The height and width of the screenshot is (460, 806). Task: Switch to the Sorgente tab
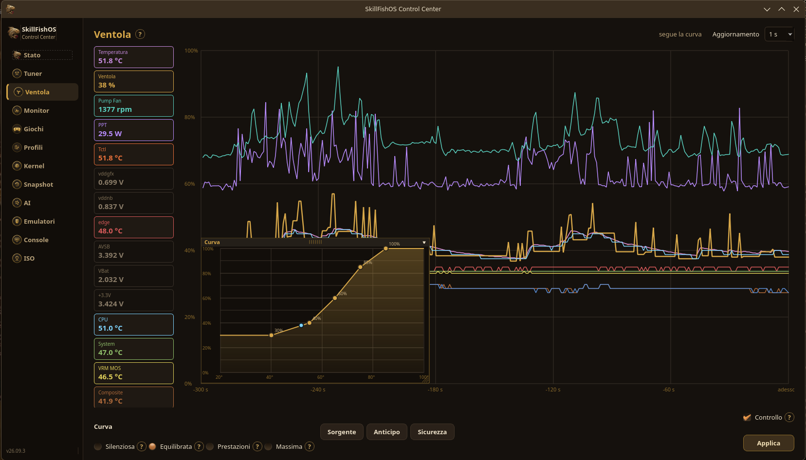pyautogui.click(x=342, y=432)
